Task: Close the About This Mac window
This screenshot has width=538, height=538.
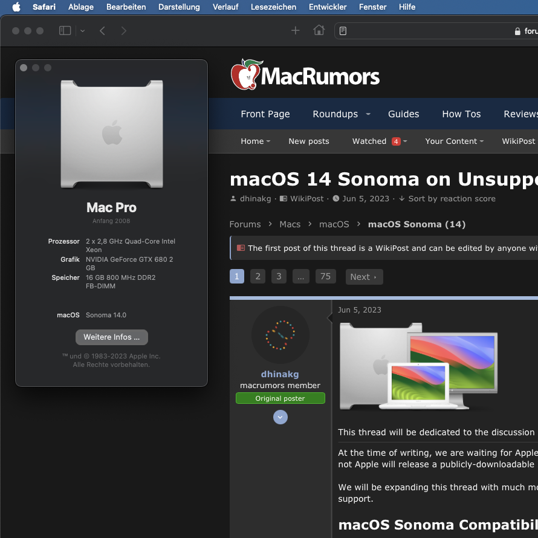Action: [x=24, y=68]
